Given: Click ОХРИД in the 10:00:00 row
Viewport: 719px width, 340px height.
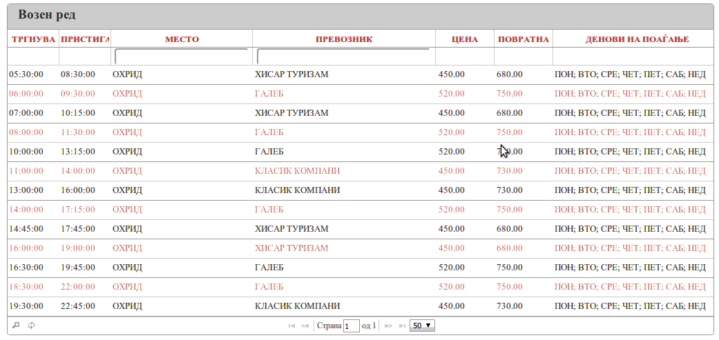Looking at the screenshot, I should 128,152.
